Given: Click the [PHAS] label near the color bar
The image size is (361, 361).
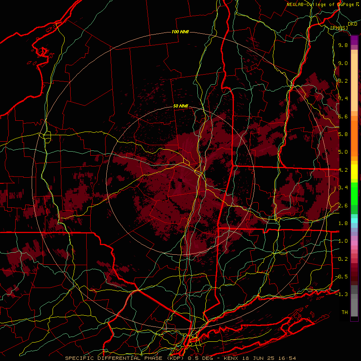Looking at the screenshot, I should click(x=339, y=28).
